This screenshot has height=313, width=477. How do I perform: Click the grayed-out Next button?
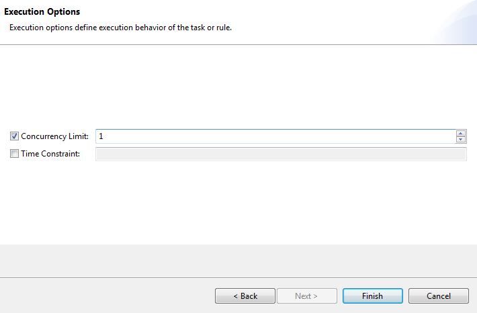tap(307, 296)
